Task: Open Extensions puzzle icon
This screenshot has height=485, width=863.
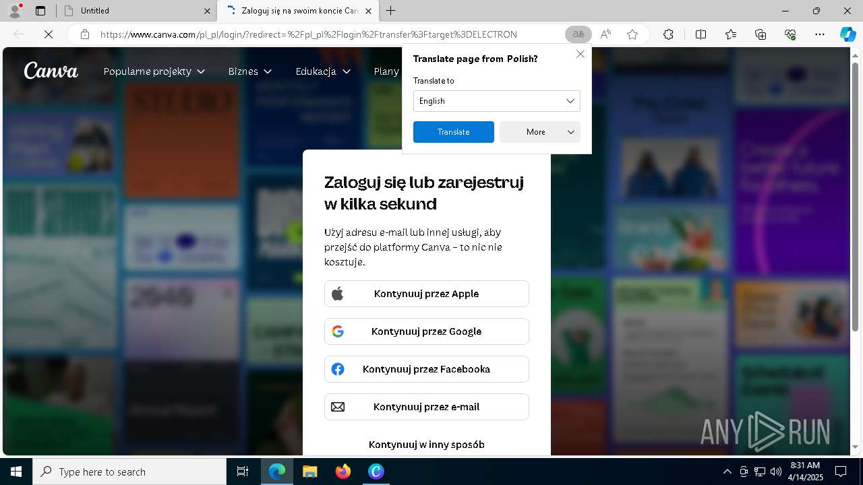Action: [668, 34]
